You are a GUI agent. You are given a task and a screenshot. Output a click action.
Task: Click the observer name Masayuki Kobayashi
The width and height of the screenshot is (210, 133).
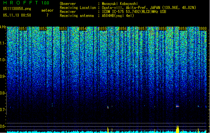[x=120, y=4]
